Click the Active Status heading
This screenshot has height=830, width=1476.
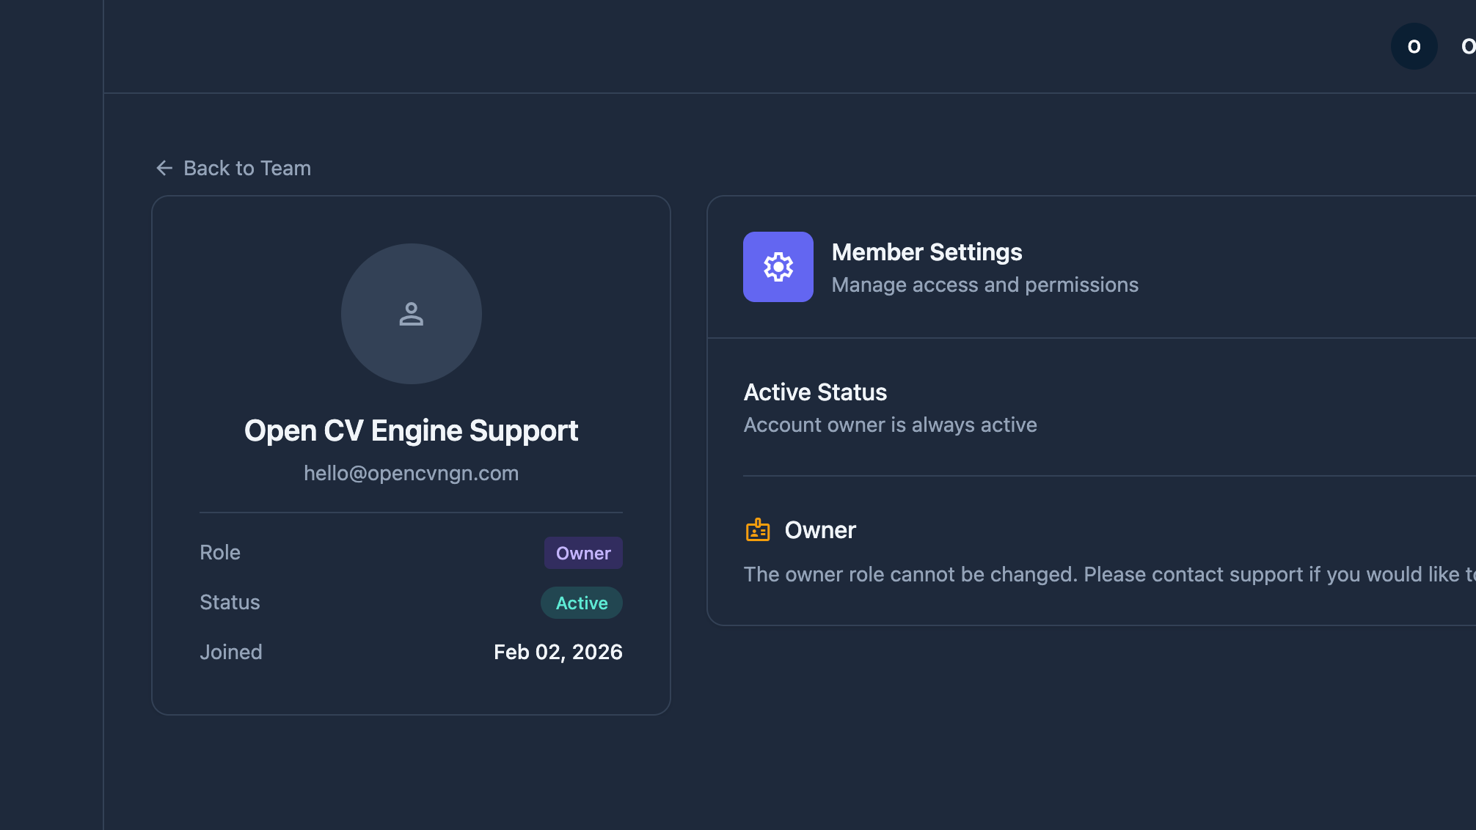(815, 392)
